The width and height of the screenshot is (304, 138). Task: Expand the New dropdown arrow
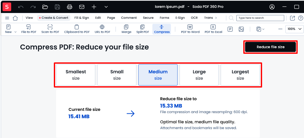[15, 32]
